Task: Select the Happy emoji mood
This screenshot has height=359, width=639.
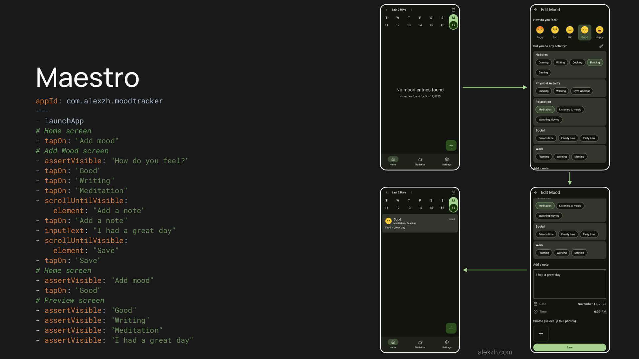Action: 599,30
